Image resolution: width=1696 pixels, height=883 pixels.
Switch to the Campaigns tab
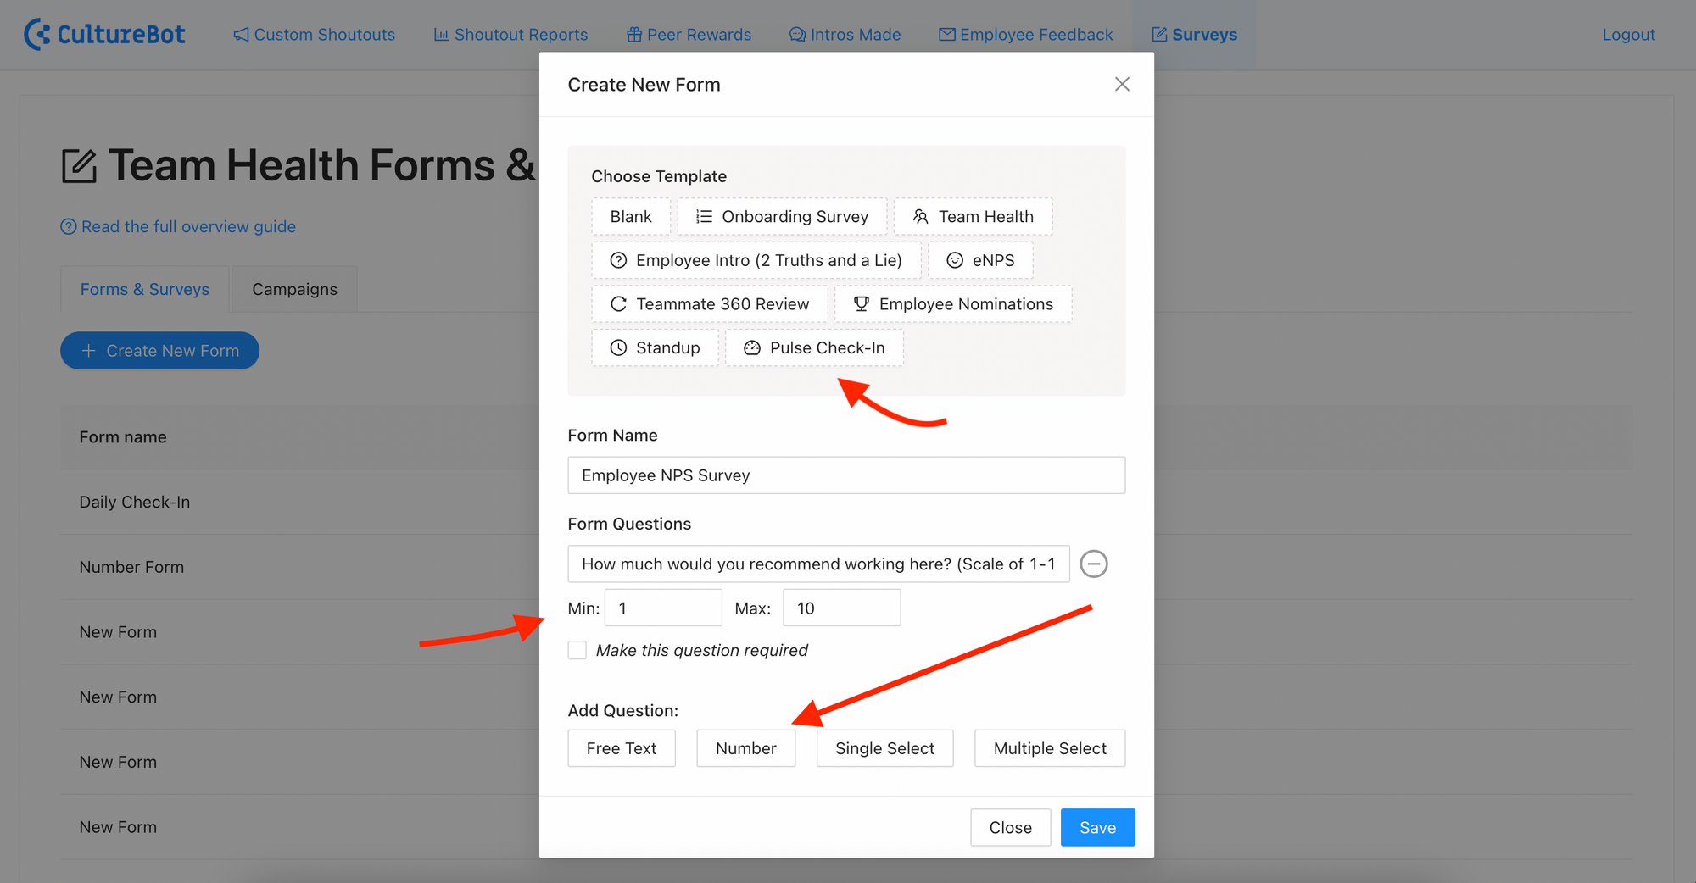[x=294, y=289]
